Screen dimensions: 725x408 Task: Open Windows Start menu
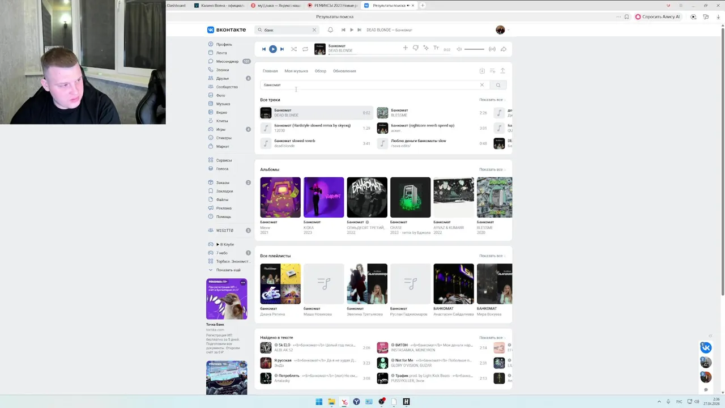click(319, 402)
